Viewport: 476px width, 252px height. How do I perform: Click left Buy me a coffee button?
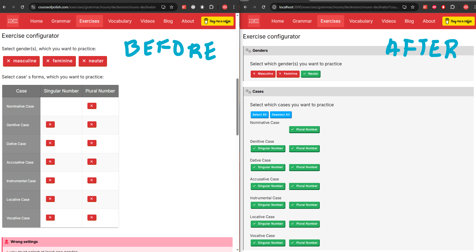pos(217,21)
